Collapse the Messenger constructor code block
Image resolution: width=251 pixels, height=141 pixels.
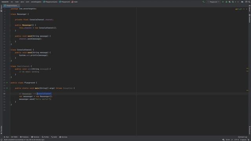point(10,25)
